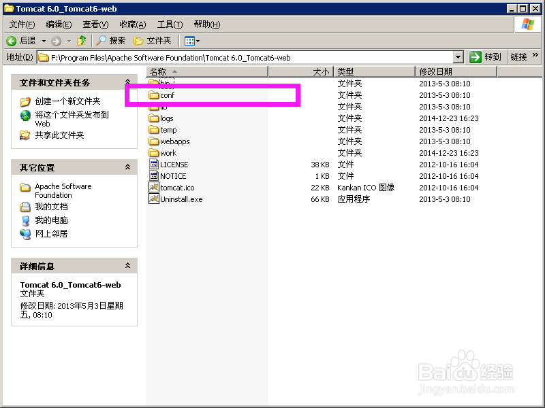Click the title bar folder icon
The height and width of the screenshot is (408, 545).
(x=9, y=8)
